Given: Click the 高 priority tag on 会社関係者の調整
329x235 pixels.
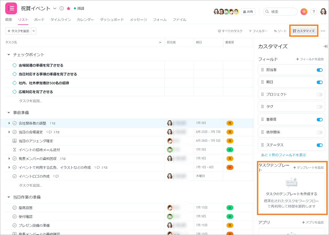Looking at the screenshot, I should tap(230, 123).
